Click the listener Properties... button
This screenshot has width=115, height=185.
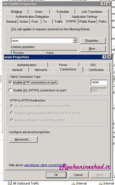[93, 41]
